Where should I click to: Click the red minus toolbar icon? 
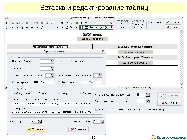coord(32,23)
